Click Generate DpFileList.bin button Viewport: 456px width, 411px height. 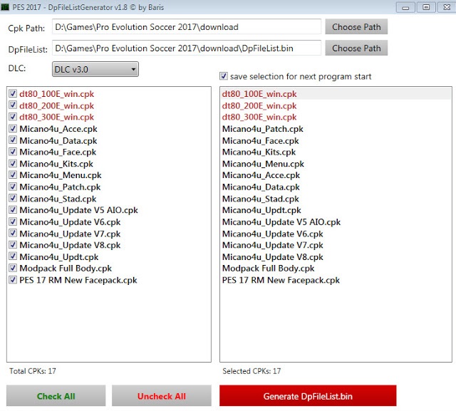tap(308, 396)
